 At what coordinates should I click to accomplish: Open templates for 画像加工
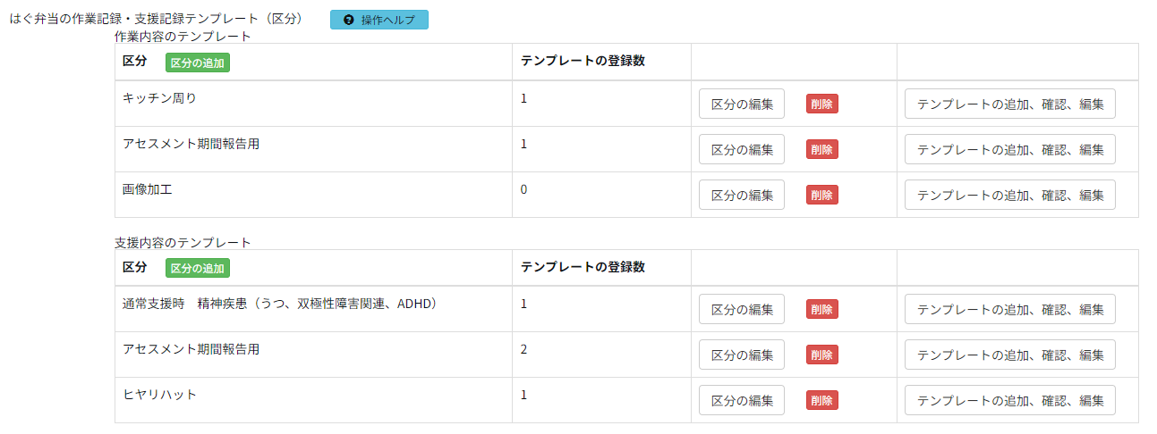point(1009,195)
